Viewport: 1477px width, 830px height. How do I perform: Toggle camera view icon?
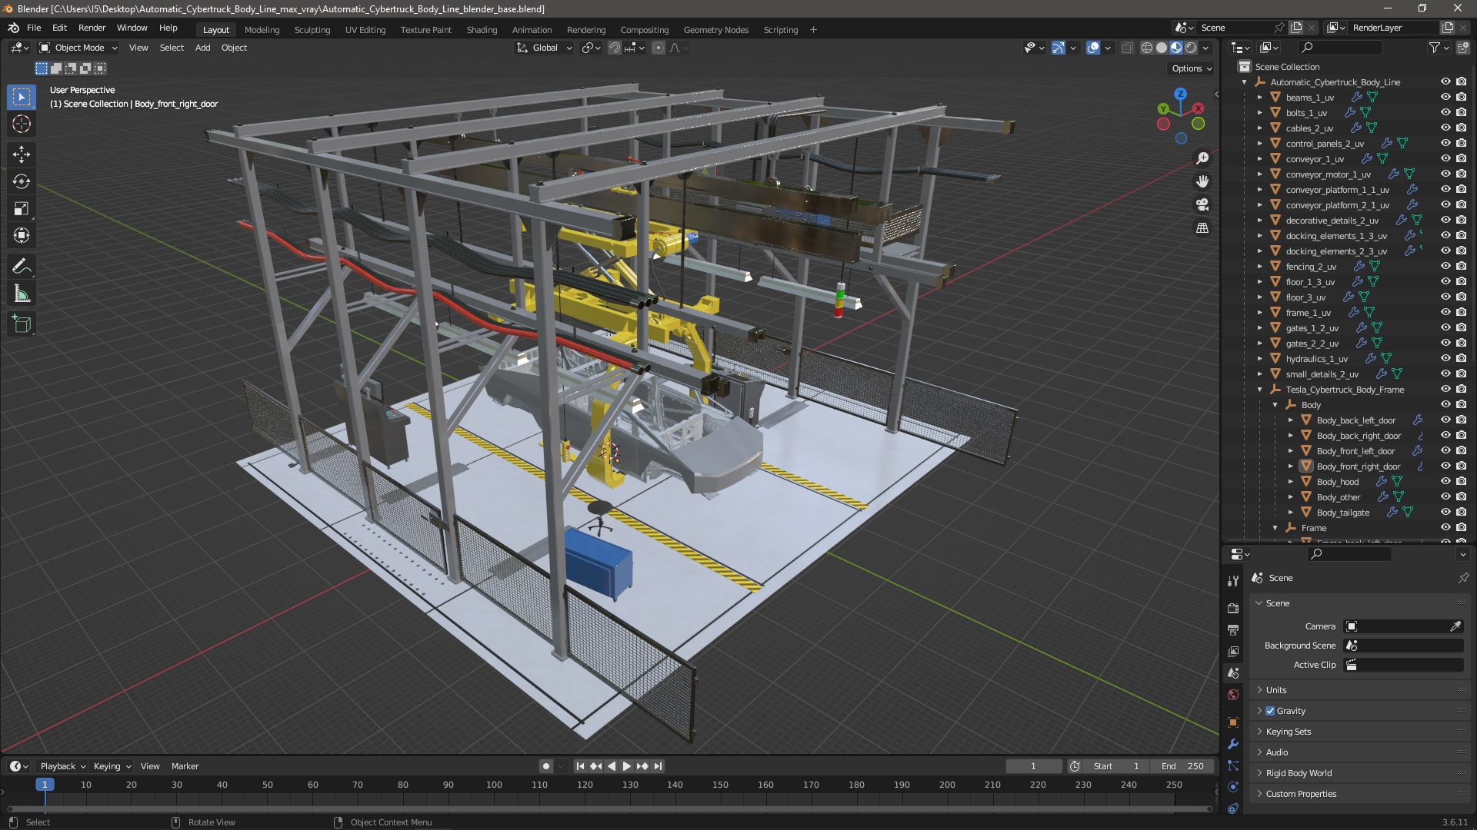[1202, 204]
